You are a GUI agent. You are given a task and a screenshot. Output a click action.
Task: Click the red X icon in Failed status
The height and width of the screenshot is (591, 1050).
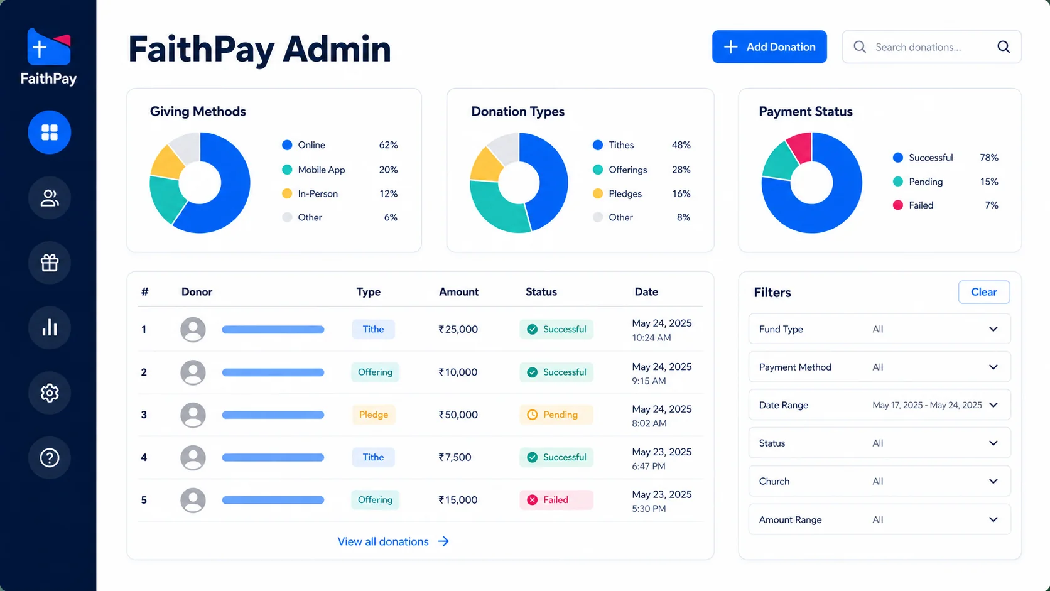(532, 500)
